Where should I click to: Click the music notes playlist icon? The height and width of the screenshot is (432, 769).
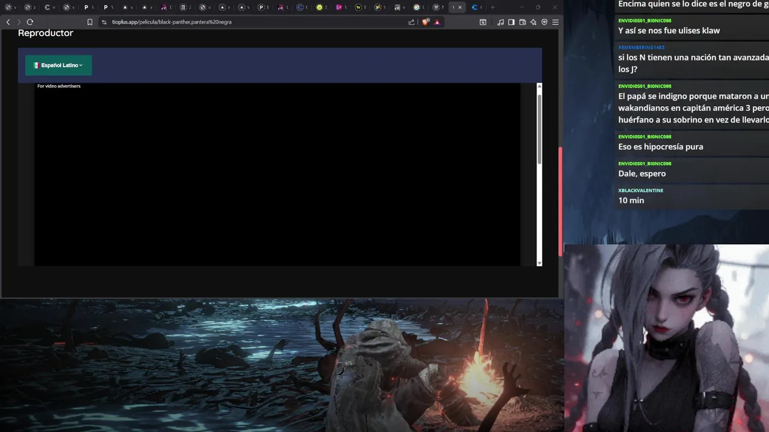coord(500,22)
